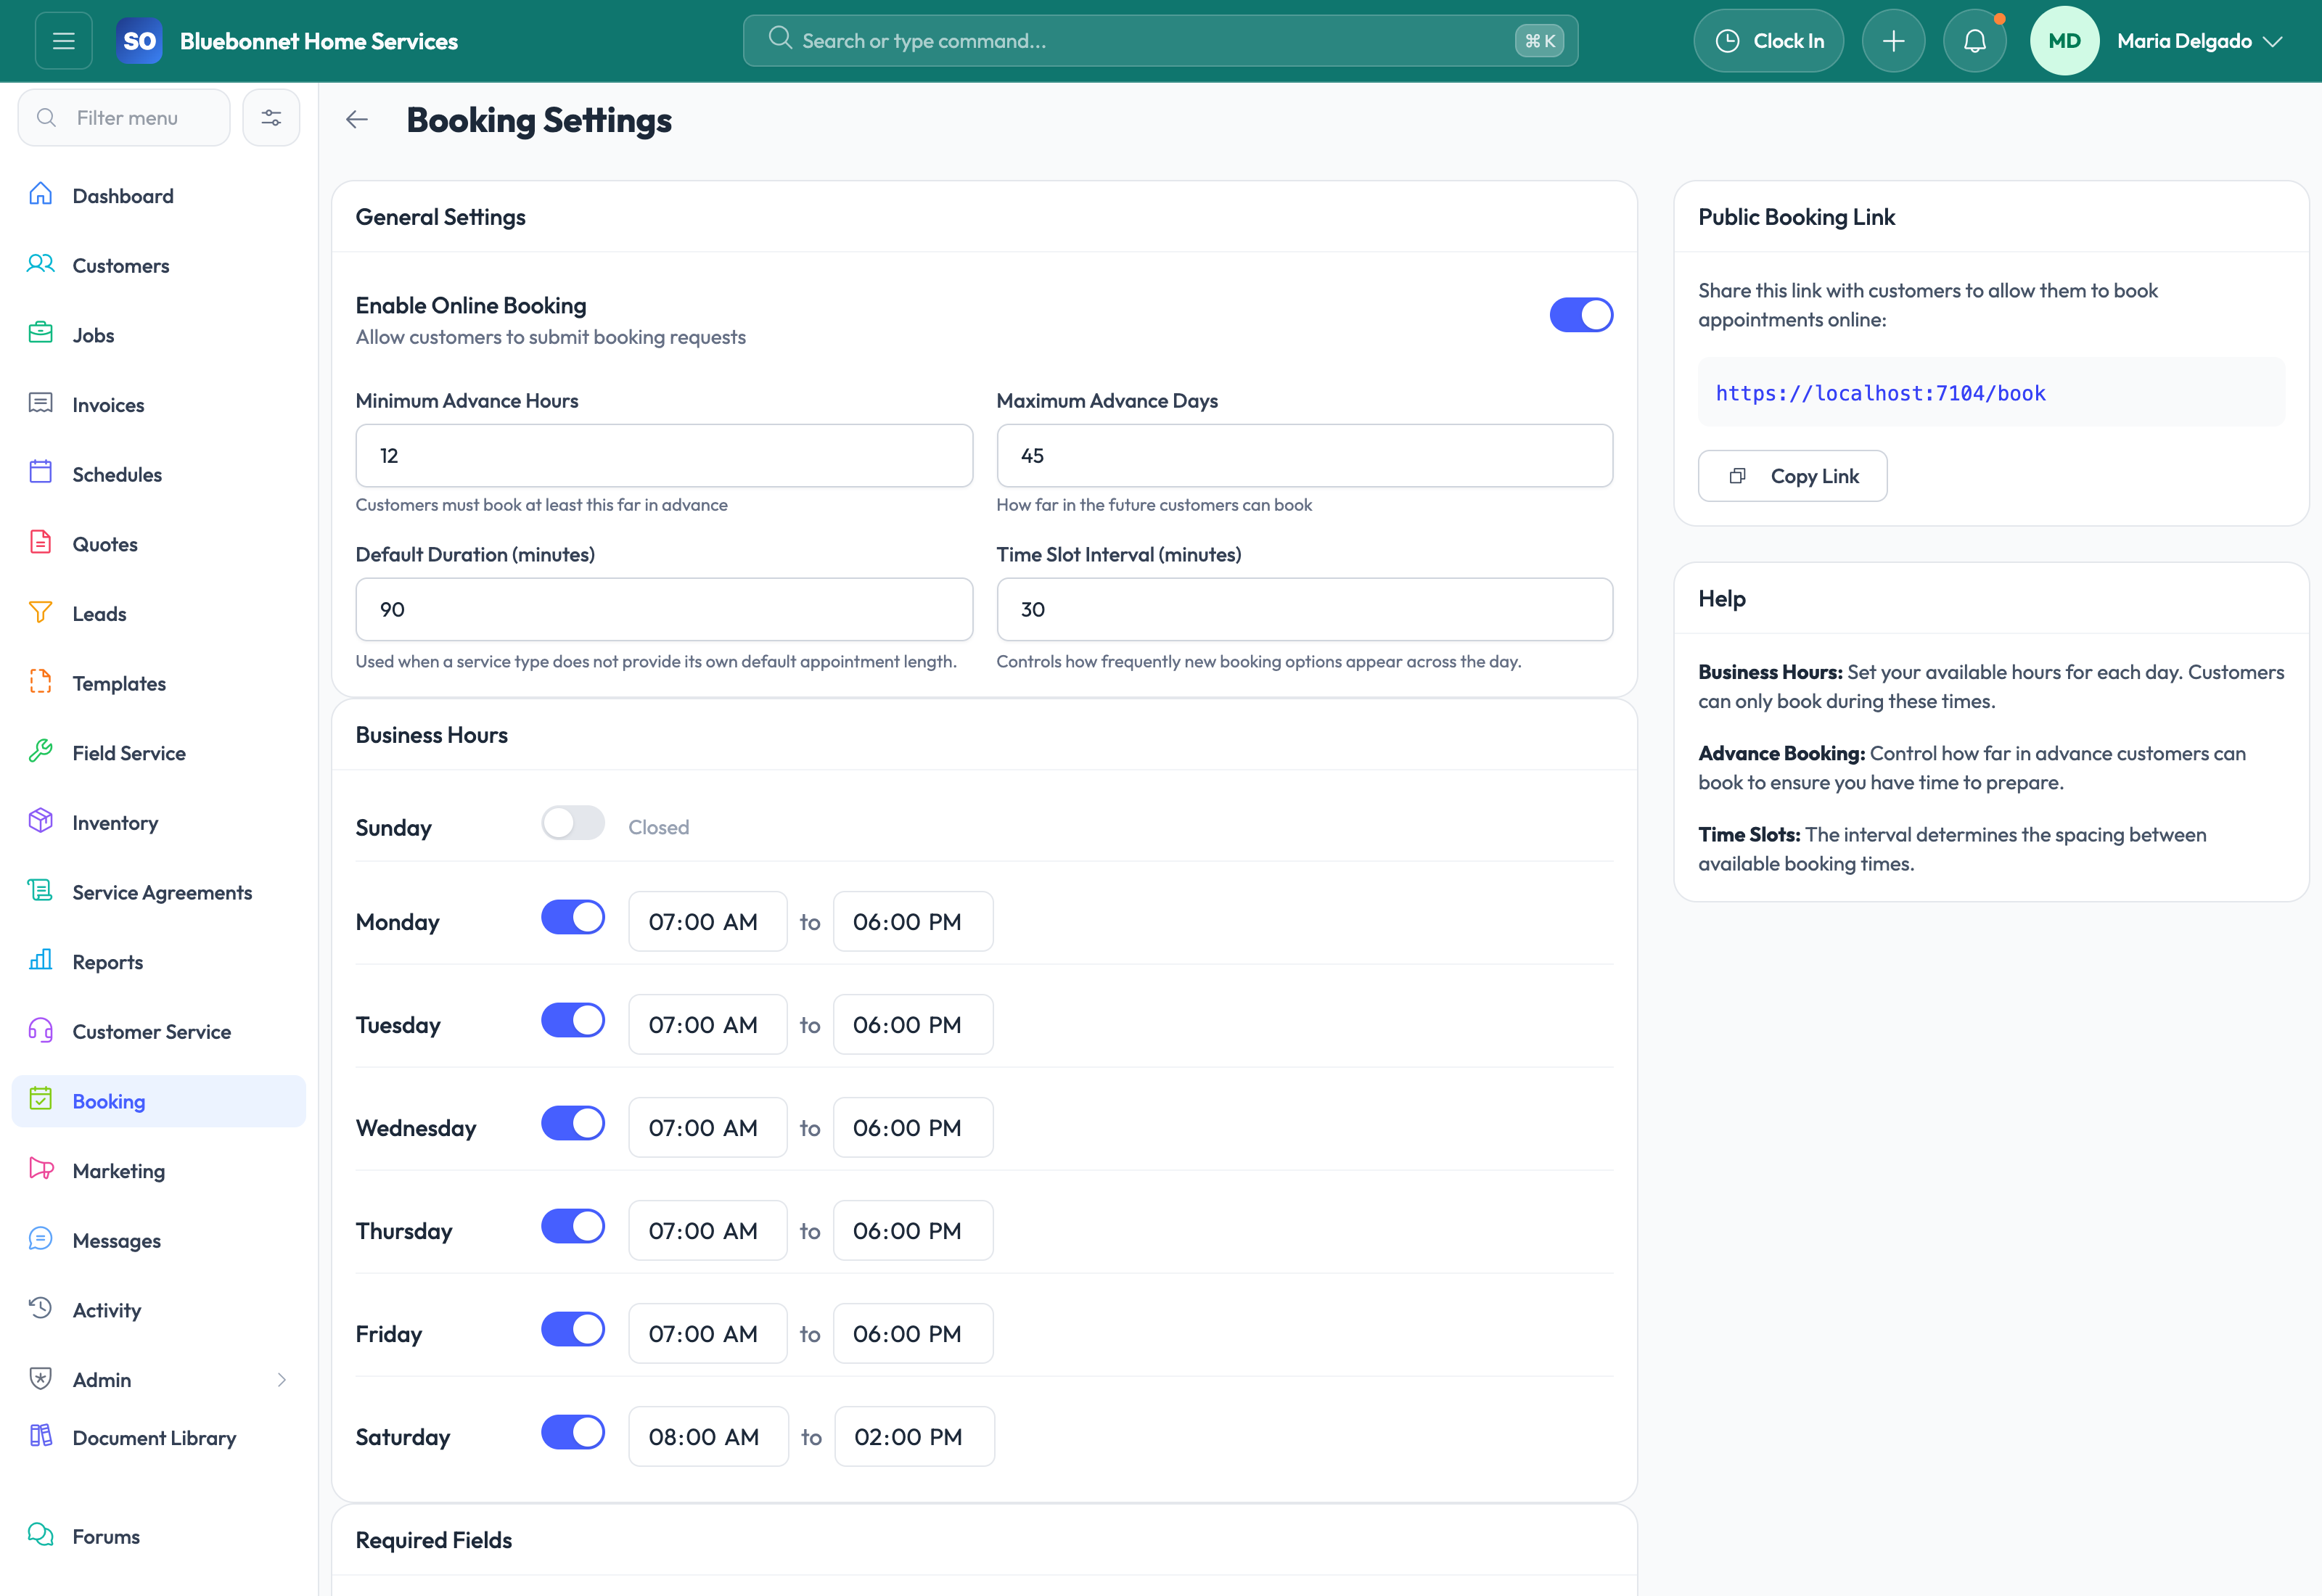Go back using the arrow icon
Screen dimensions: 2322x1596
357,120
